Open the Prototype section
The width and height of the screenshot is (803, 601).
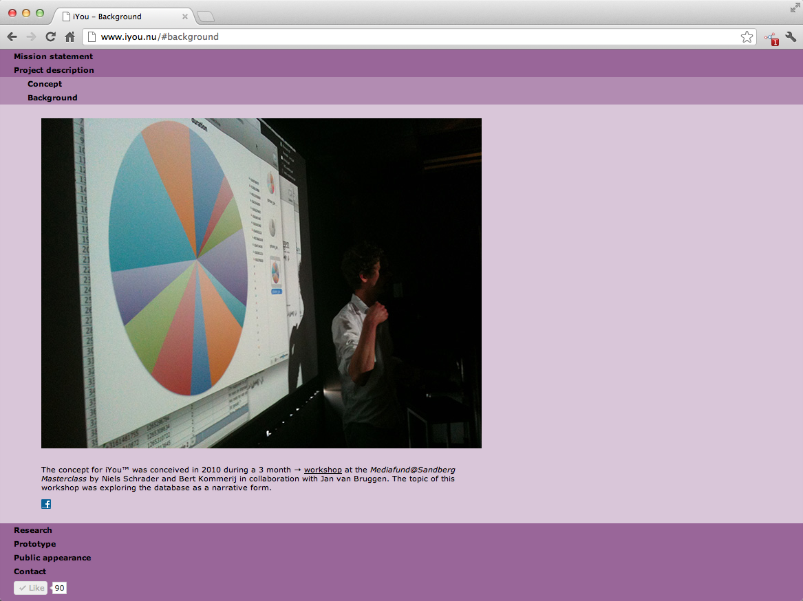point(35,544)
